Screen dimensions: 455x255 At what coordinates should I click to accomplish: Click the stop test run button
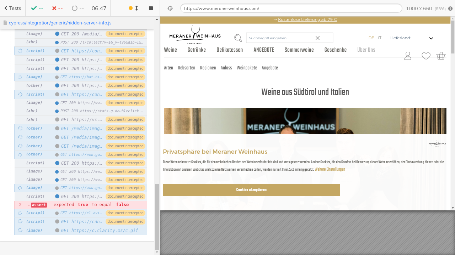coord(151,8)
